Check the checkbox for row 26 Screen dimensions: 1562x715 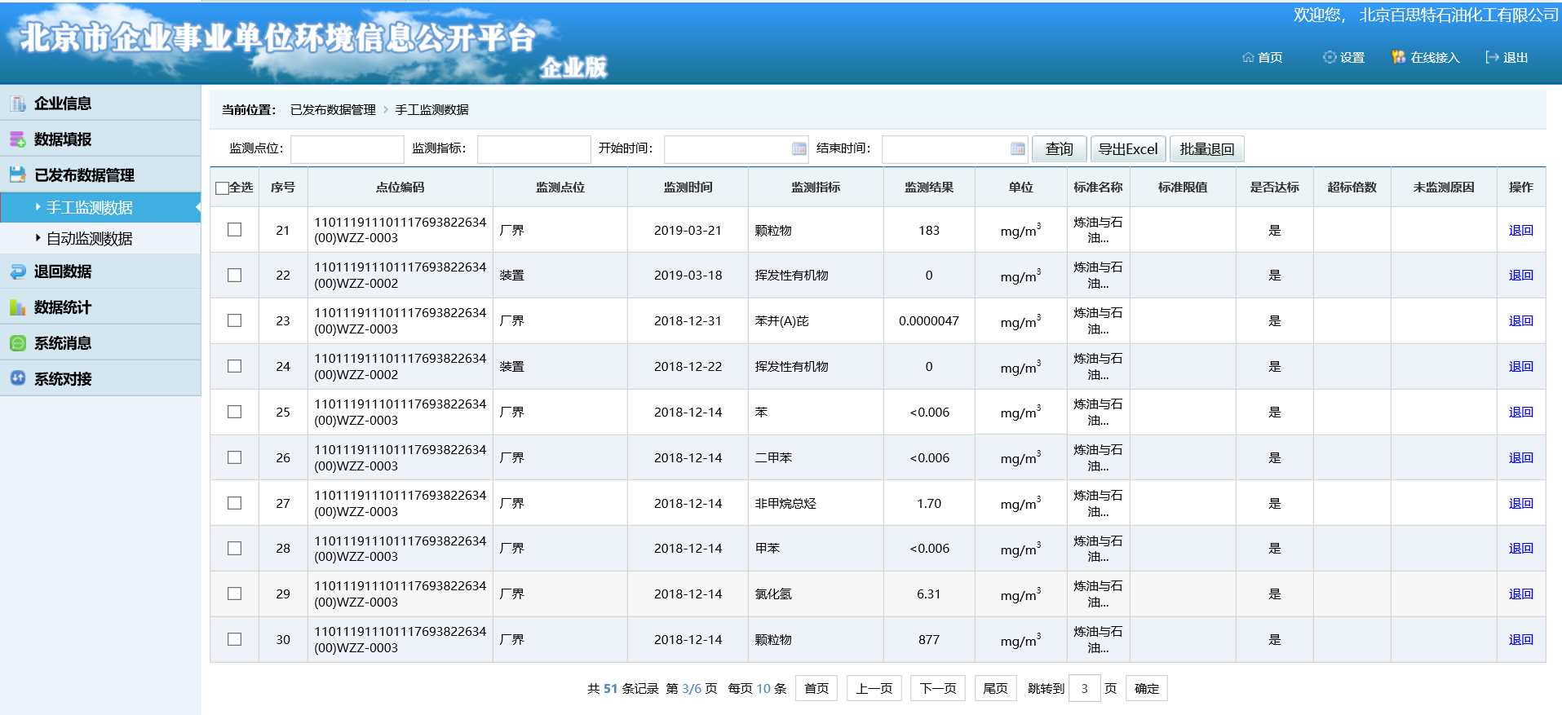pyautogui.click(x=234, y=457)
